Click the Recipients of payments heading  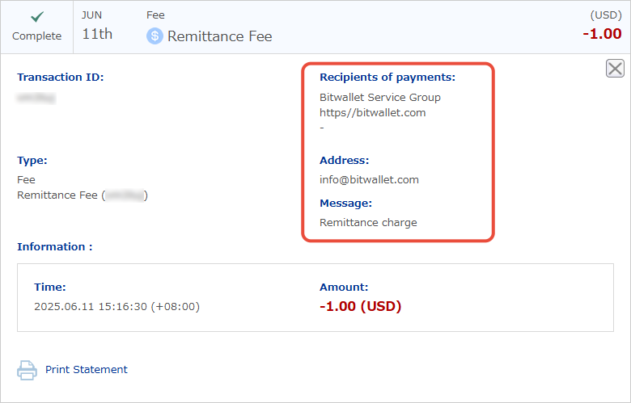(x=387, y=78)
